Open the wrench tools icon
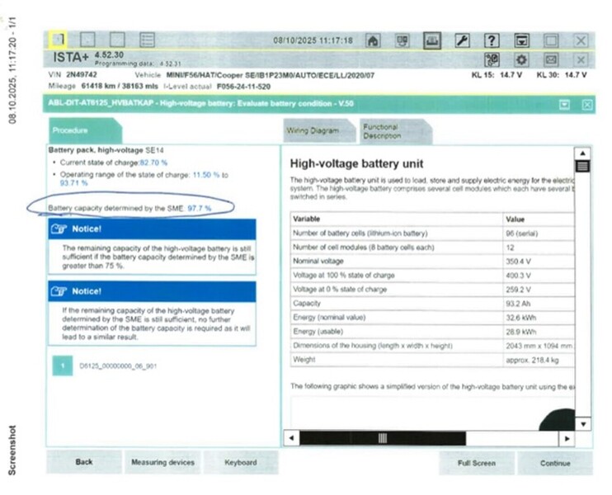The image size is (612, 495). tap(462, 40)
